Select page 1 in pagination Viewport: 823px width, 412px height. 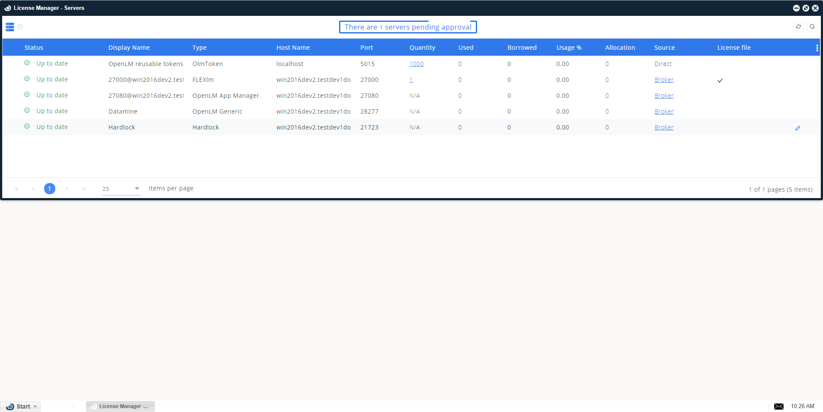[x=50, y=189]
